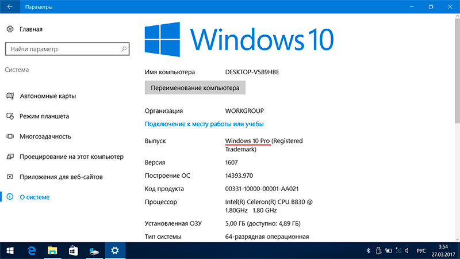Click the magnifier icon in search box

pos(124,49)
